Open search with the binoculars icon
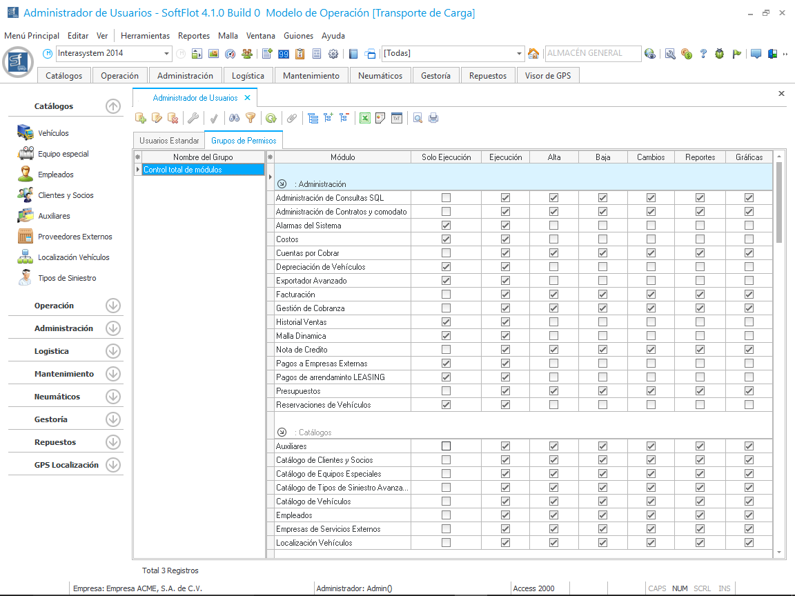This screenshot has width=795, height=596. [235, 118]
